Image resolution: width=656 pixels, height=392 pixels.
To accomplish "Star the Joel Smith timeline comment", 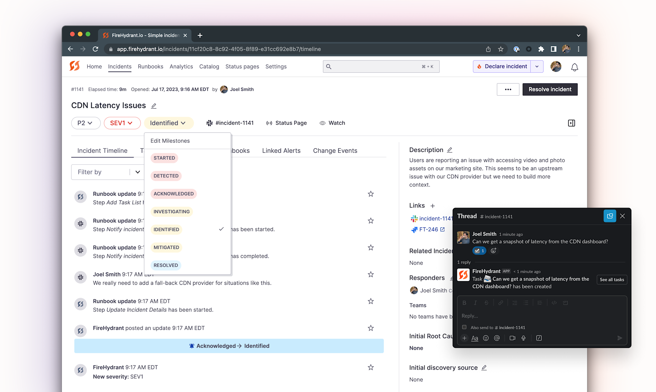I will coord(371,274).
